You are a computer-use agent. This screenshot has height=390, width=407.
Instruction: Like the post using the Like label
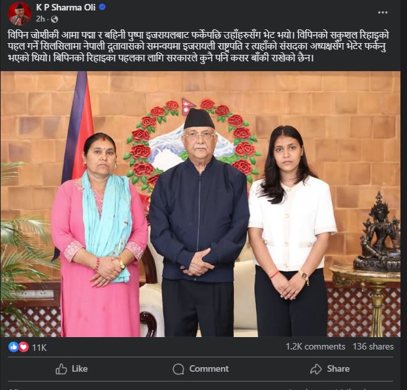point(80,368)
